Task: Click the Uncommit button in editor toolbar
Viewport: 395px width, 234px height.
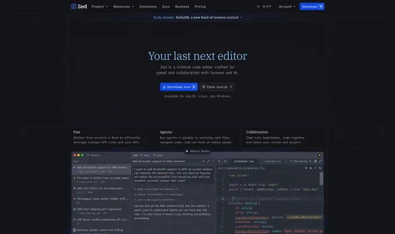Action: pyautogui.click(x=299, y=161)
